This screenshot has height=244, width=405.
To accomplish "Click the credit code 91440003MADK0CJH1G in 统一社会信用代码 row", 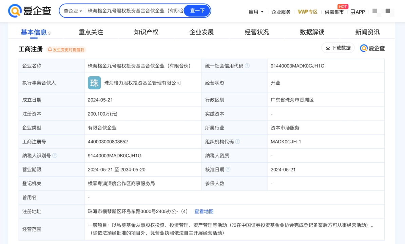I will coord(297,66).
